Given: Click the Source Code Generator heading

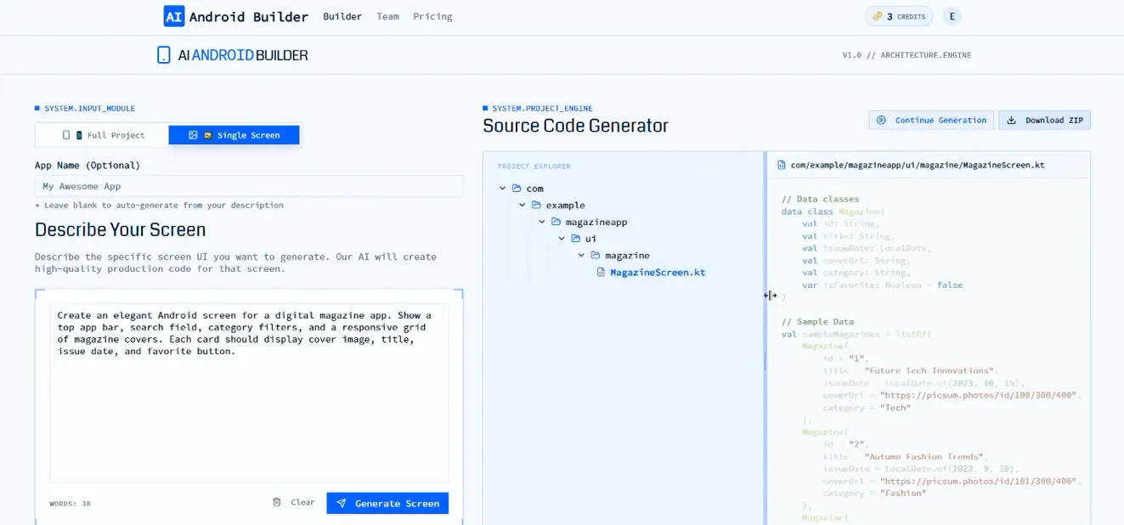Looking at the screenshot, I should 575,126.
